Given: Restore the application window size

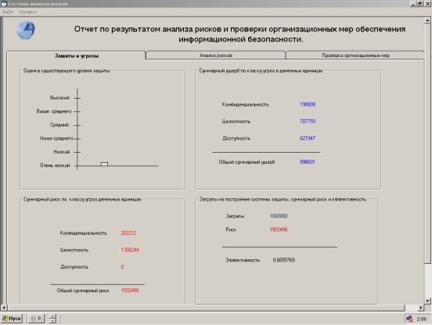Looking at the screenshot, I should tap(419, 4).
